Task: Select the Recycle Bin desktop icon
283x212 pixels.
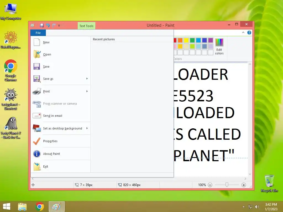Action: 269,183
